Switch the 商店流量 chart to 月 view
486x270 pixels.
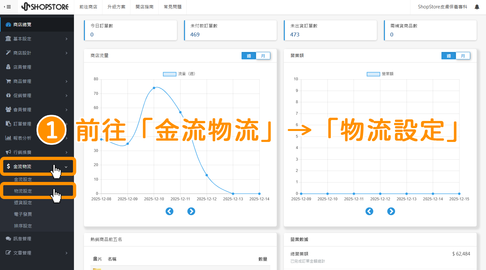click(x=263, y=55)
